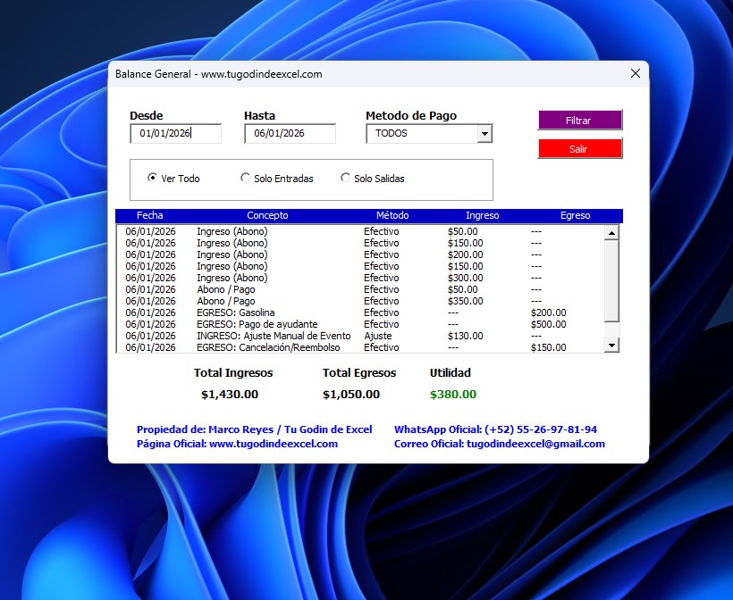Select the EGRESO: Pago de ayudante row
733x600 pixels.
358,324
